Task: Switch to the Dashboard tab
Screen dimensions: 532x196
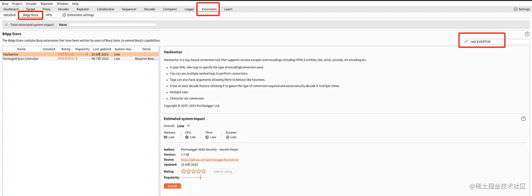Action: coord(11,9)
